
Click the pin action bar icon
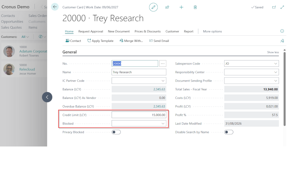282,41
